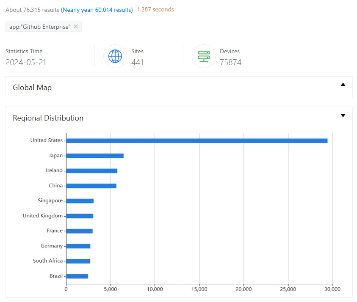Click the Ireland axis label
Image resolution: width=357 pixels, height=302 pixels.
(54, 170)
